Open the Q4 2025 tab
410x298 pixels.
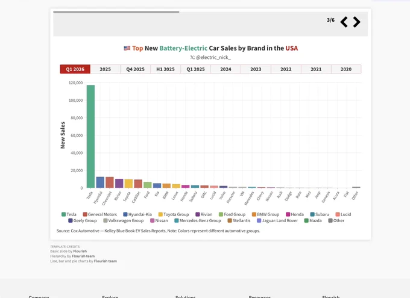135,69
